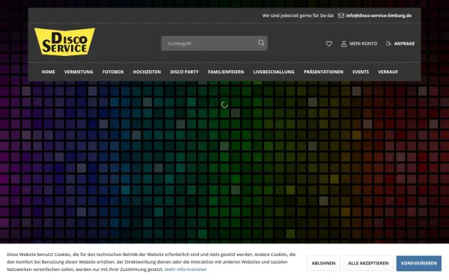Screen dimensions: 449x280
Task: Open the Familienfeiern menu item
Action: click(226, 72)
